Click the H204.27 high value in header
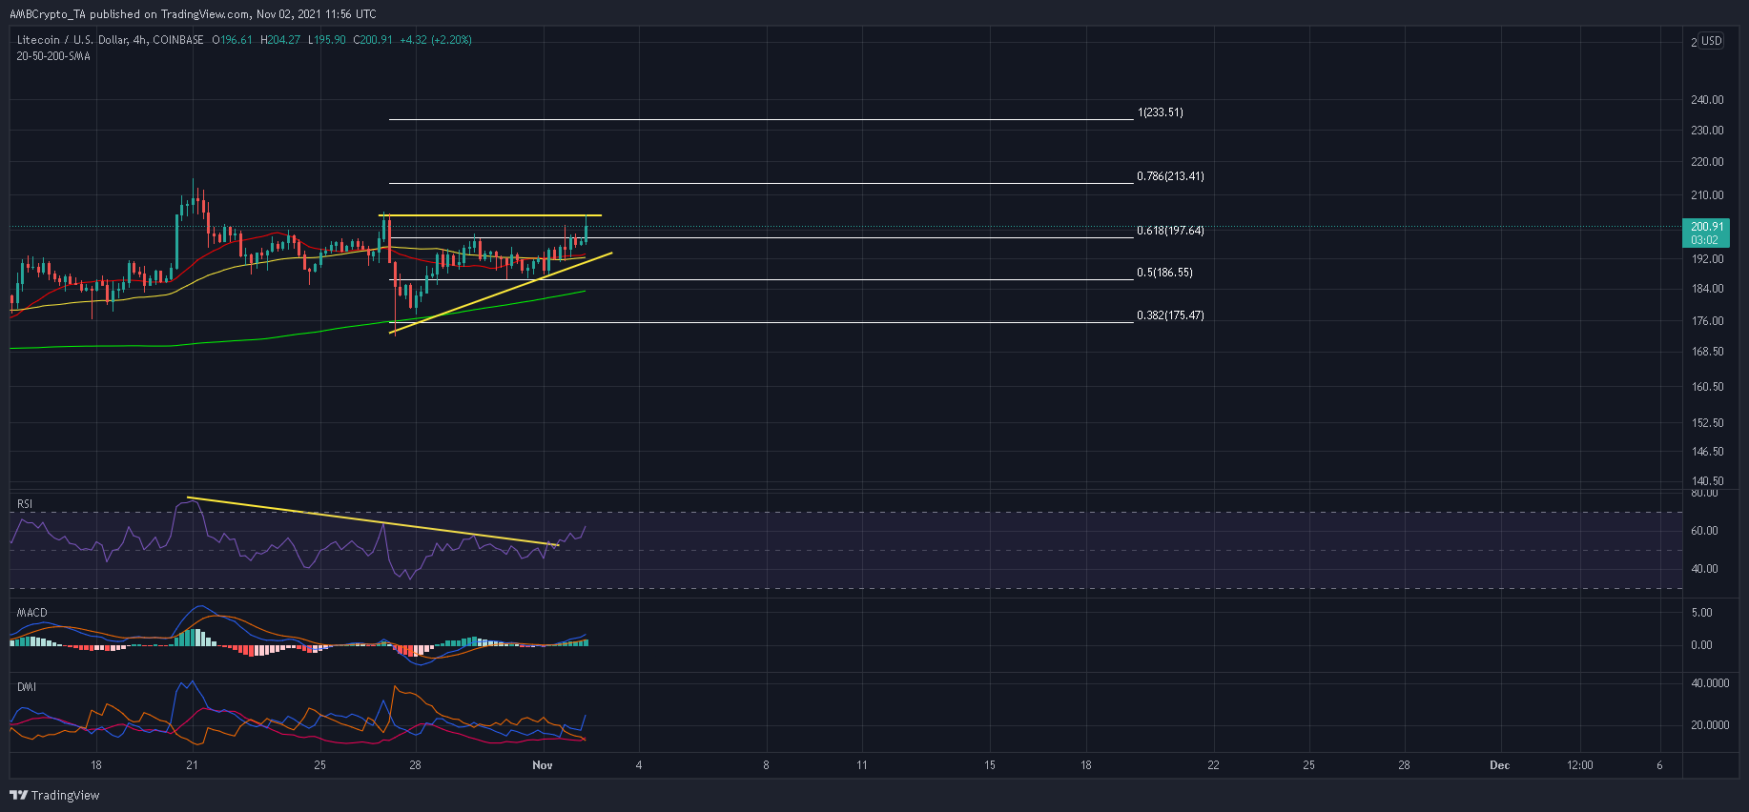1749x812 pixels. pyautogui.click(x=280, y=40)
